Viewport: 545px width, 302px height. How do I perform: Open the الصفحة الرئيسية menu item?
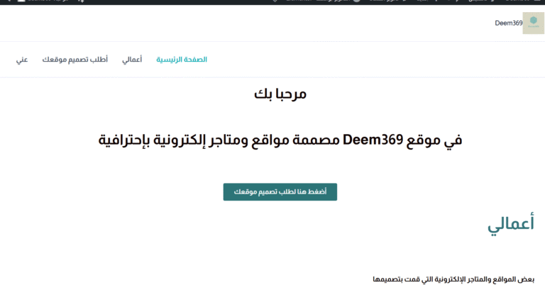click(182, 60)
